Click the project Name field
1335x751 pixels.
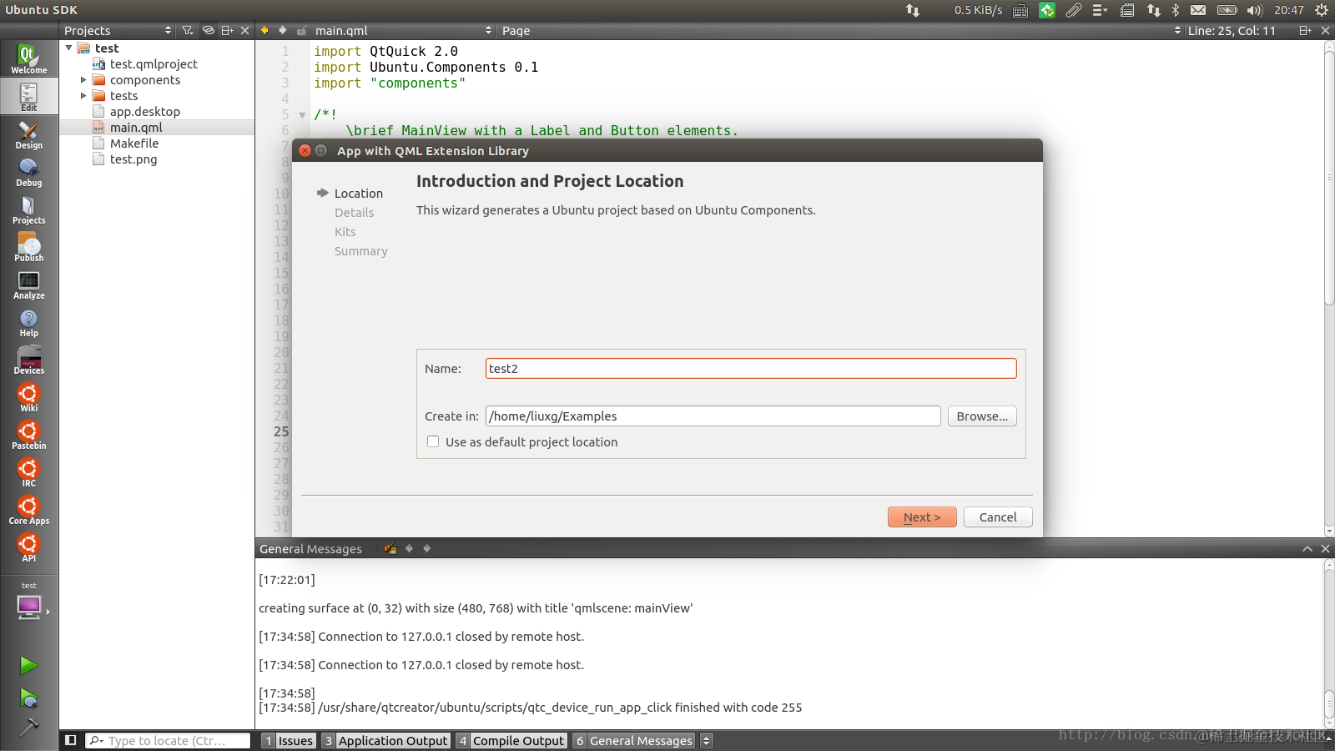pos(751,368)
